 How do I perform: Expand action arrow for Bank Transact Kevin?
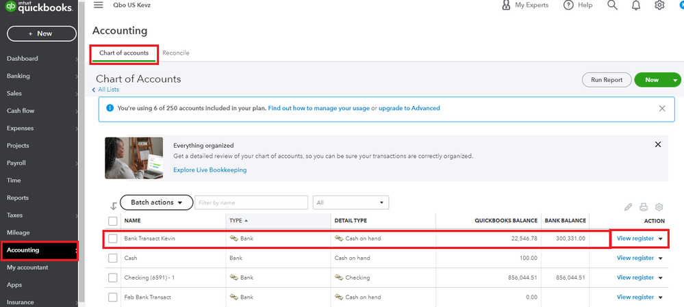[x=661, y=239]
